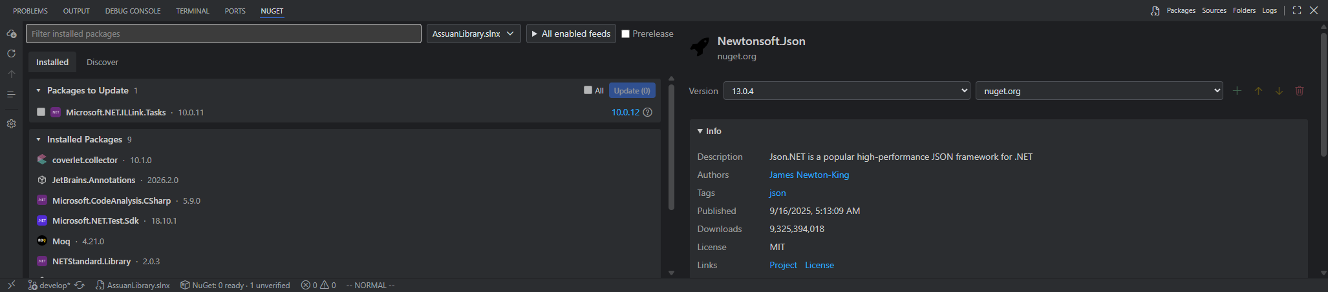
Task: Click the down-arrow downgrade version icon
Action: [1279, 91]
